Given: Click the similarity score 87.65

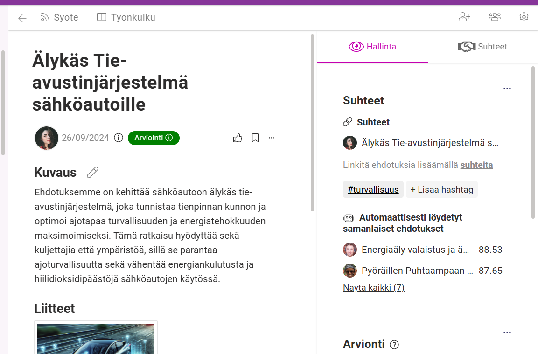Looking at the screenshot, I should (x=490, y=271).
